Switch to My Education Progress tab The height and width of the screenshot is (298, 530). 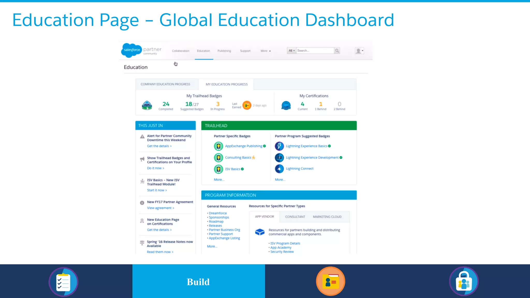click(x=226, y=84)
